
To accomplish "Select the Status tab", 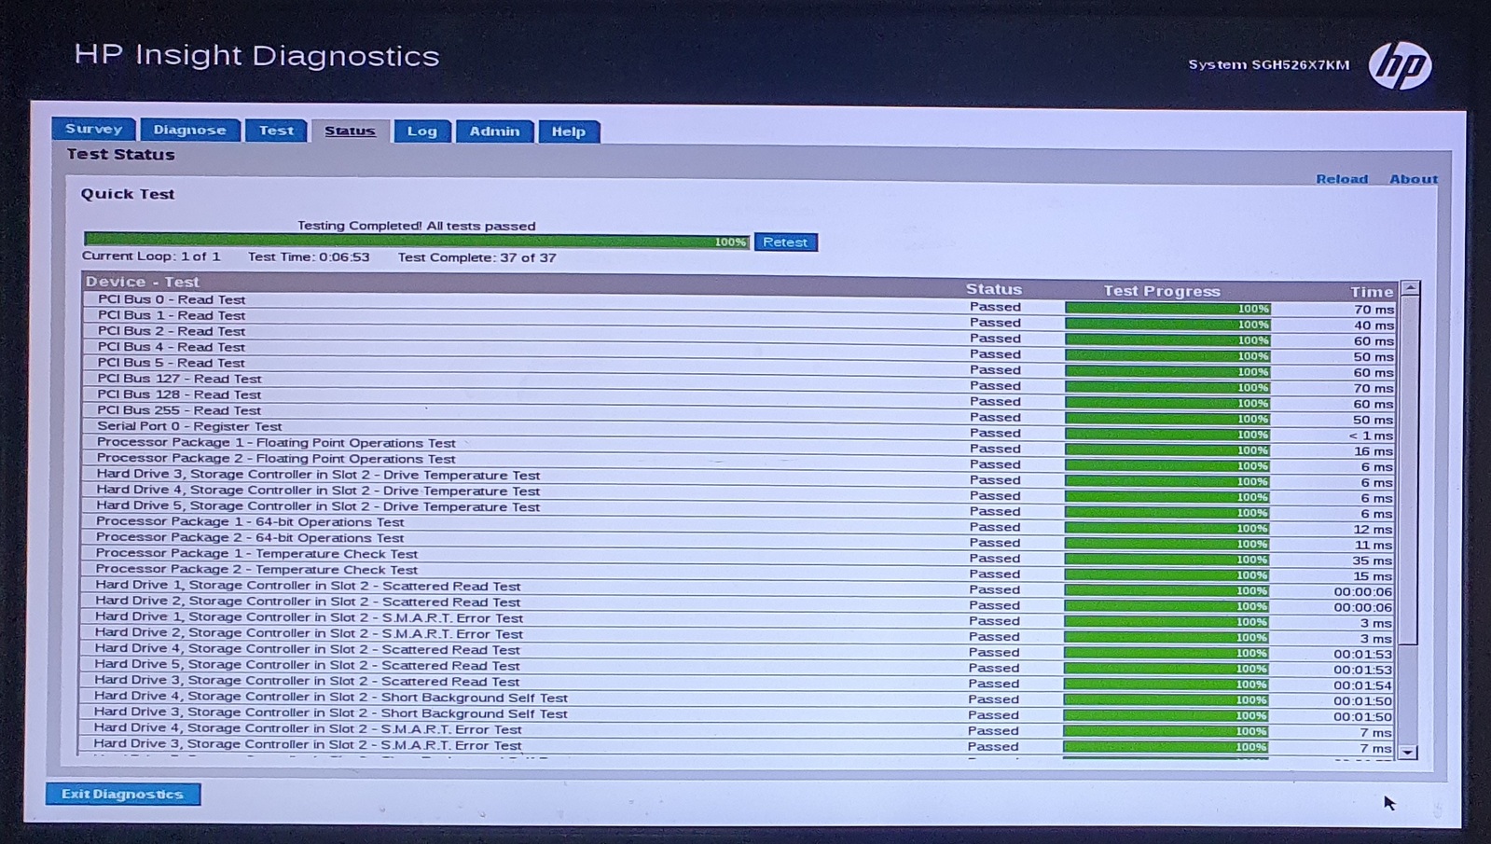I will tap(350, 131).
